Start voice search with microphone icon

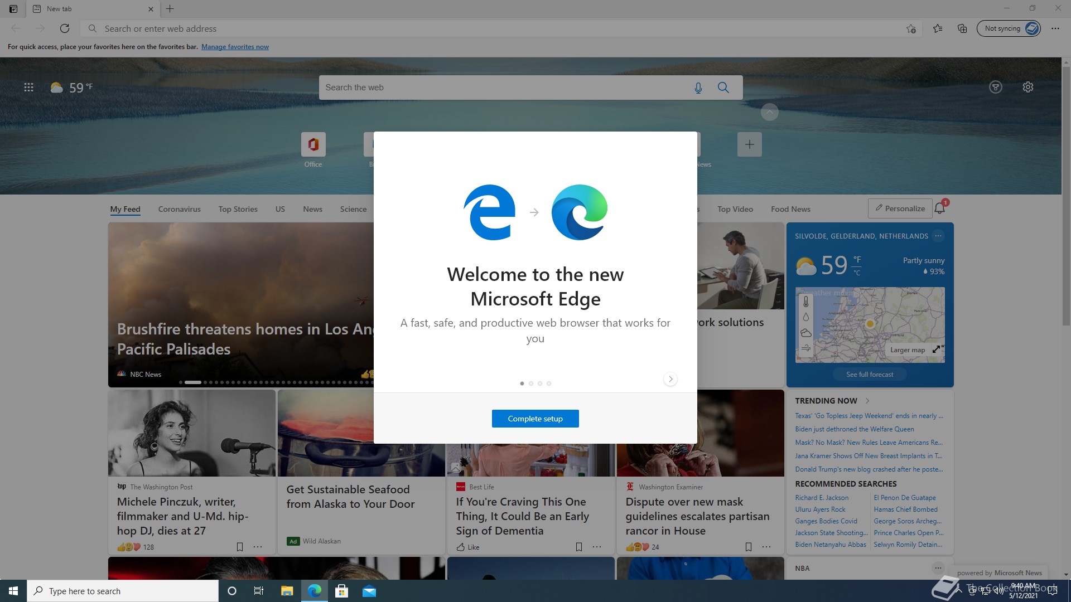point(698,88)
